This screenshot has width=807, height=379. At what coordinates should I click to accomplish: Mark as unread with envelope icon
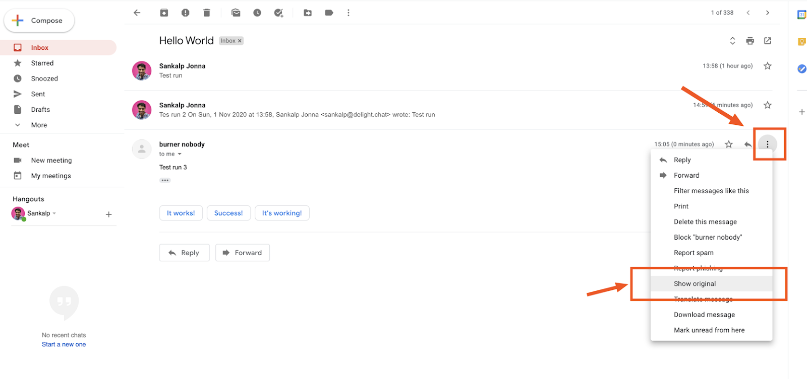236,13
